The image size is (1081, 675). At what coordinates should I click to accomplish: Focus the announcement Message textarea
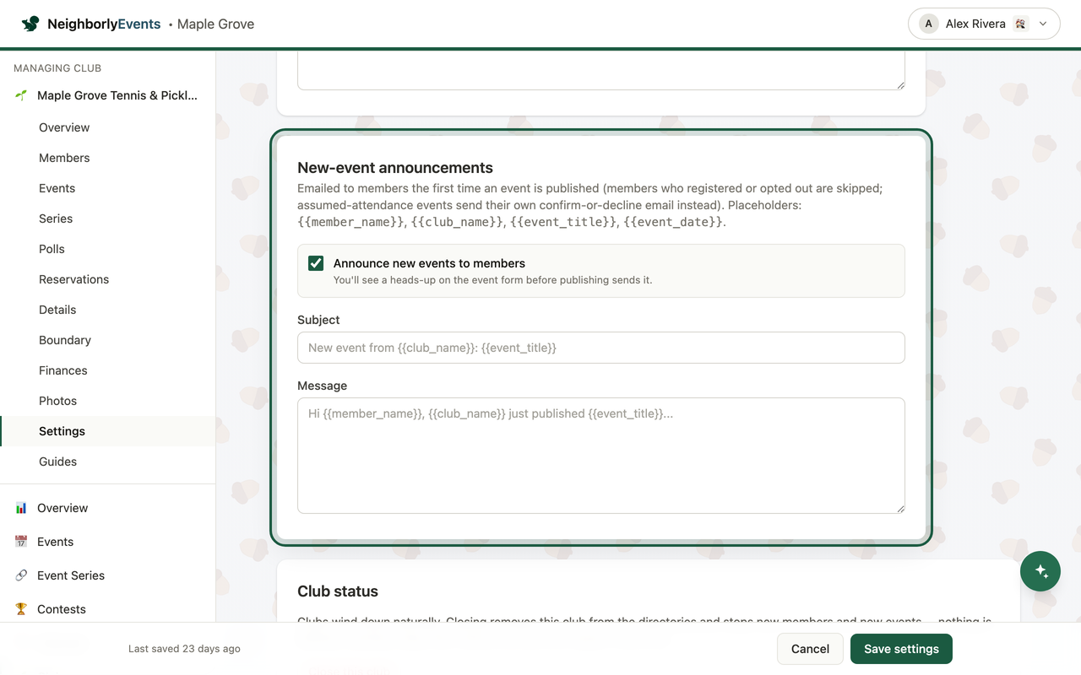601,456
